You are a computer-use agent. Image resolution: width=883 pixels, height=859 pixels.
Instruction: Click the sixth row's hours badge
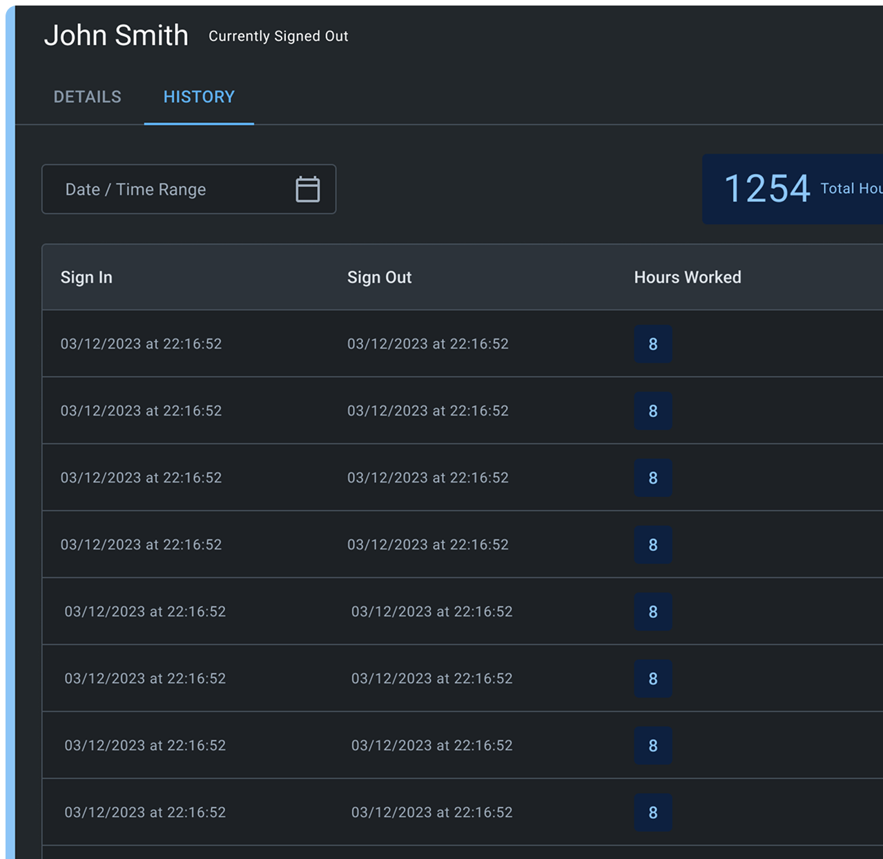click(652, 679)
